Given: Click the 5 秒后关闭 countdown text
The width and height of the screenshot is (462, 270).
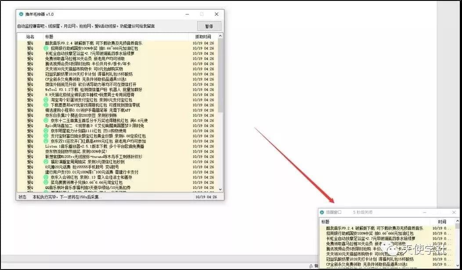Looking at the screenshot, I should tap(363, 212).
